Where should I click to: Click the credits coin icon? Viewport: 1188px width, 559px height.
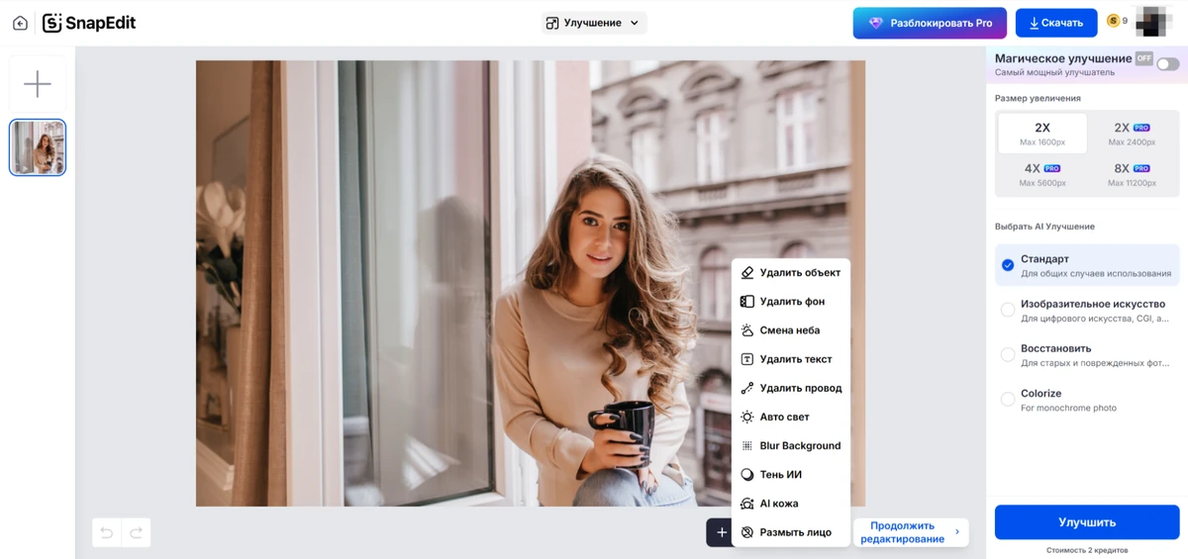[x=1113, y=21]
